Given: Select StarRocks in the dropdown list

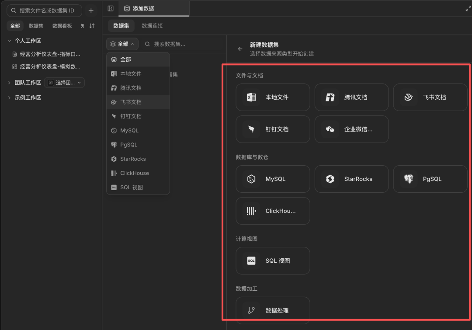Looking at the screenshot, I should (x=138, y=159).
